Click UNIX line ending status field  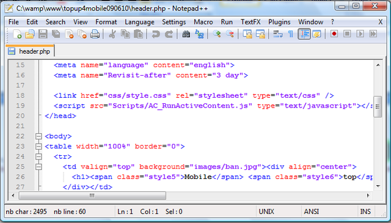[x=266, y=211]
